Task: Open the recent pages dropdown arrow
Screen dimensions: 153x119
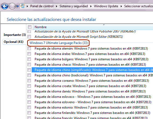Action: pos(17,6)
